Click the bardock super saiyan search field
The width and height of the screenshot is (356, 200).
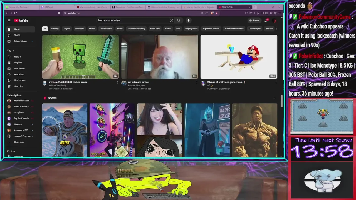(133, 20)
